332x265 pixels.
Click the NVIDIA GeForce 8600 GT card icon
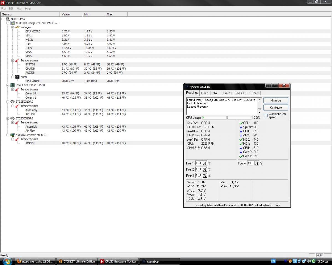tap(12, 135)
